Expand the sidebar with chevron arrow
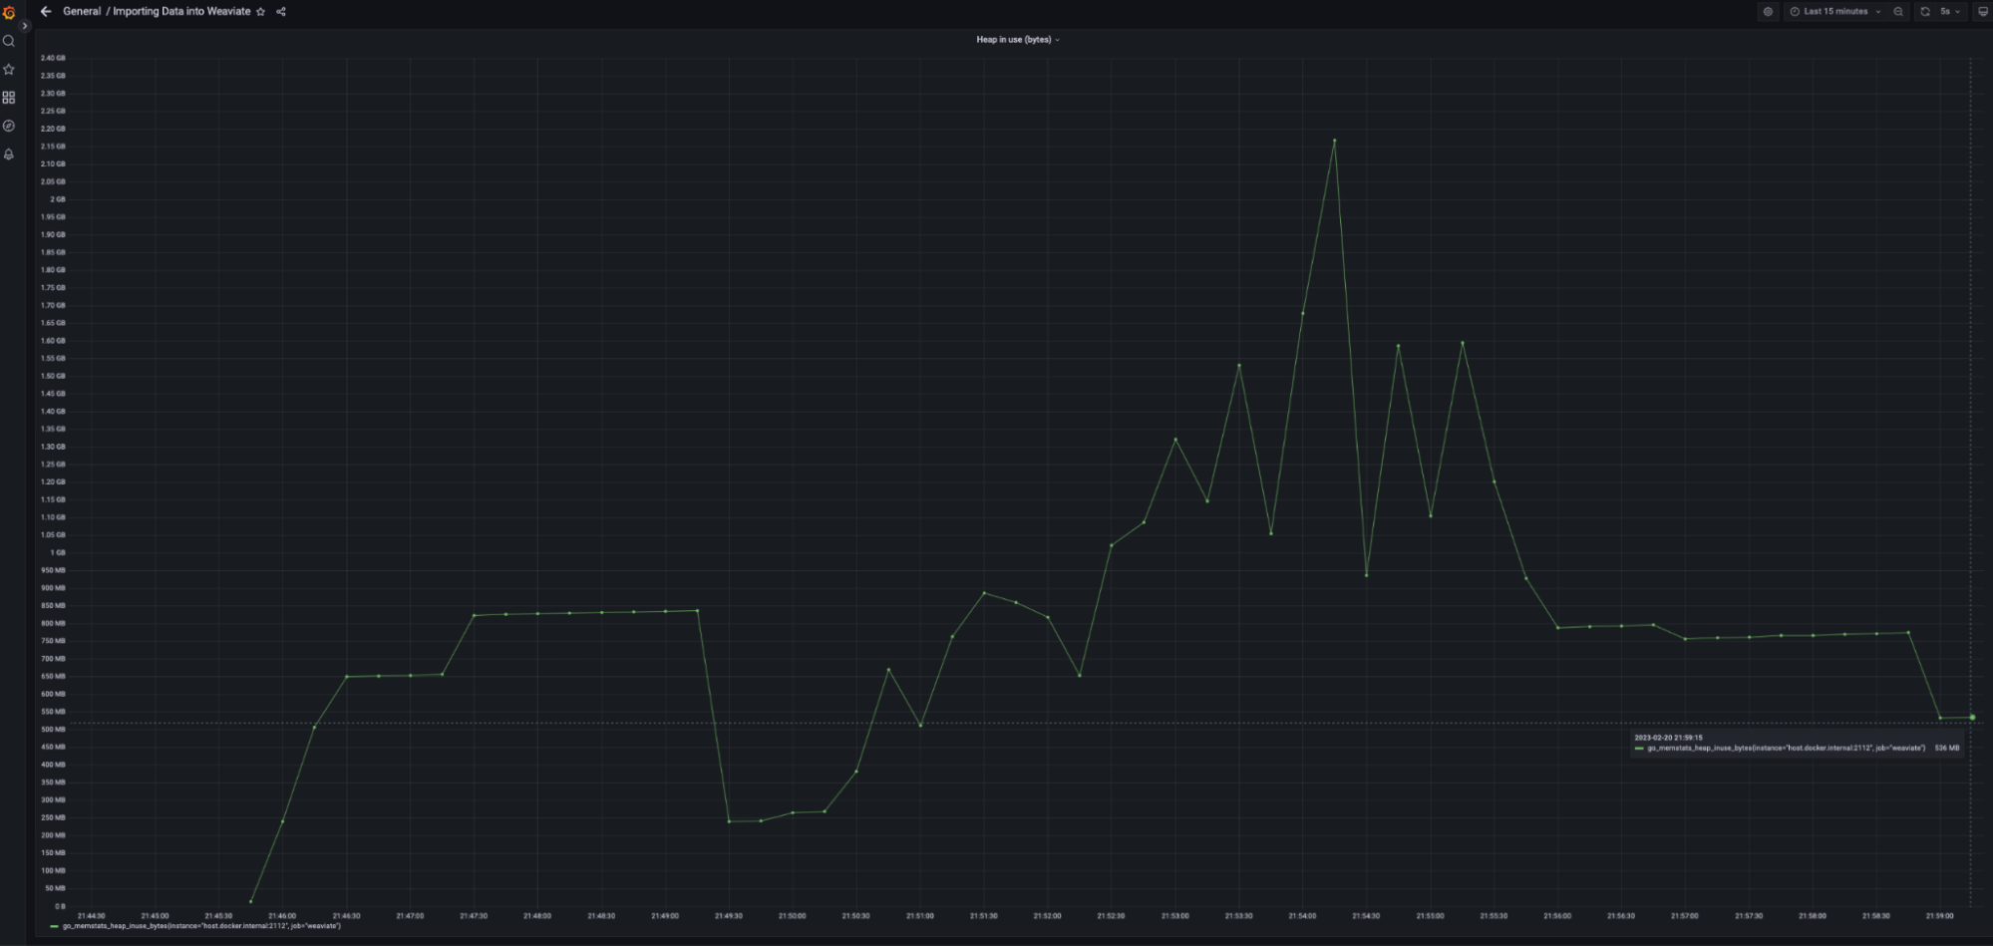 point(25,26)
